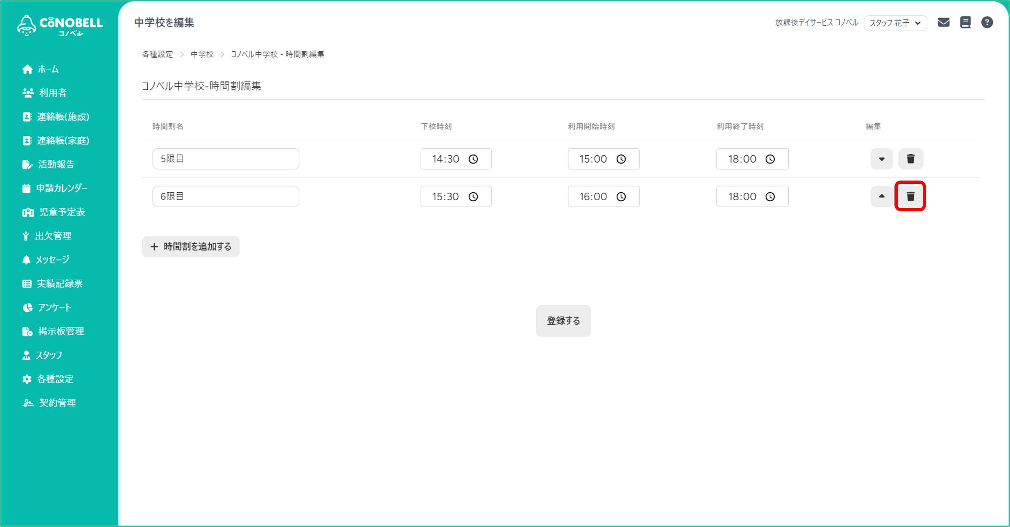Open 出欠管理 in sidebar
This screenshot has width=1010, height=527.
pos(47,236)
